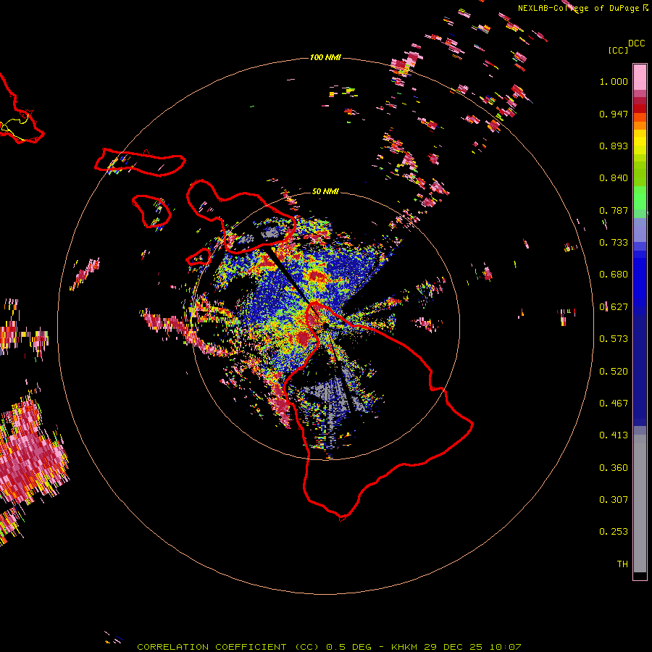652x652 pixels.
Task: Click the 0.573 value on color scale
Action: tap(614, 339)
